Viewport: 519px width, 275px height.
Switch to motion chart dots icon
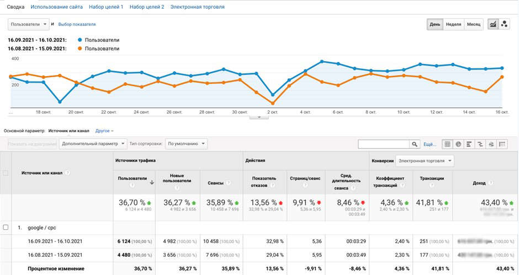click(x=504, y=24)
